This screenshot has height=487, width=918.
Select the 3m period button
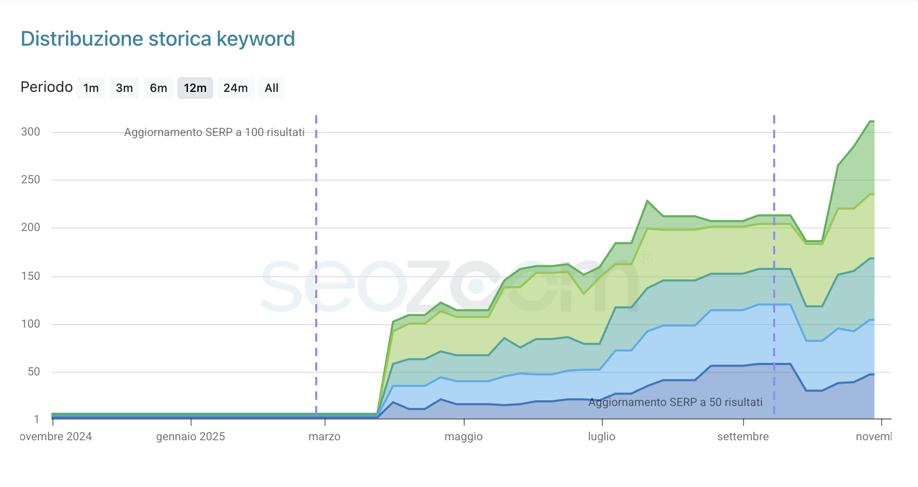[124, 88]
